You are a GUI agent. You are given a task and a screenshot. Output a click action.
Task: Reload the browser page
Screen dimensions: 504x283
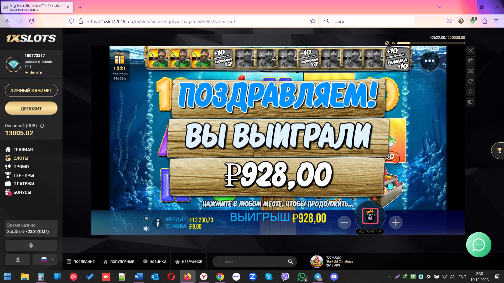(32, 21)
